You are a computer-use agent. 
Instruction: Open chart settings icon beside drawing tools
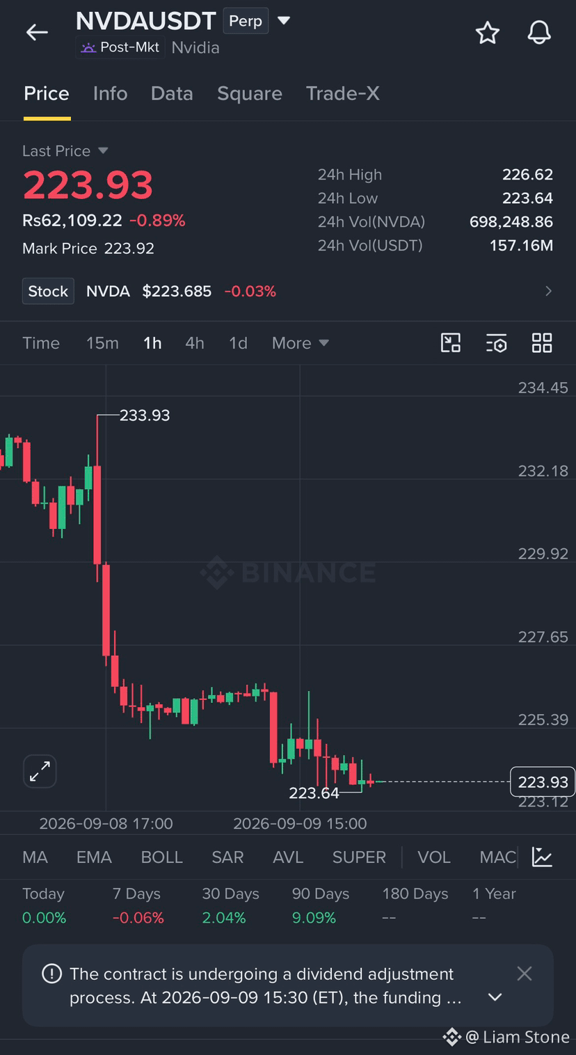point(496,342)
